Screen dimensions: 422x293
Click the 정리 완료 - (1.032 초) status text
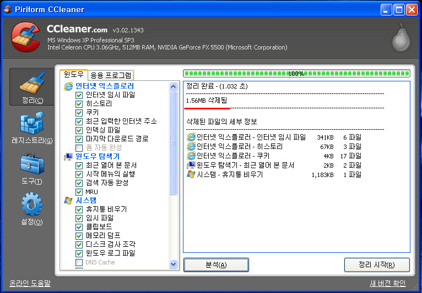coord(217,86)
